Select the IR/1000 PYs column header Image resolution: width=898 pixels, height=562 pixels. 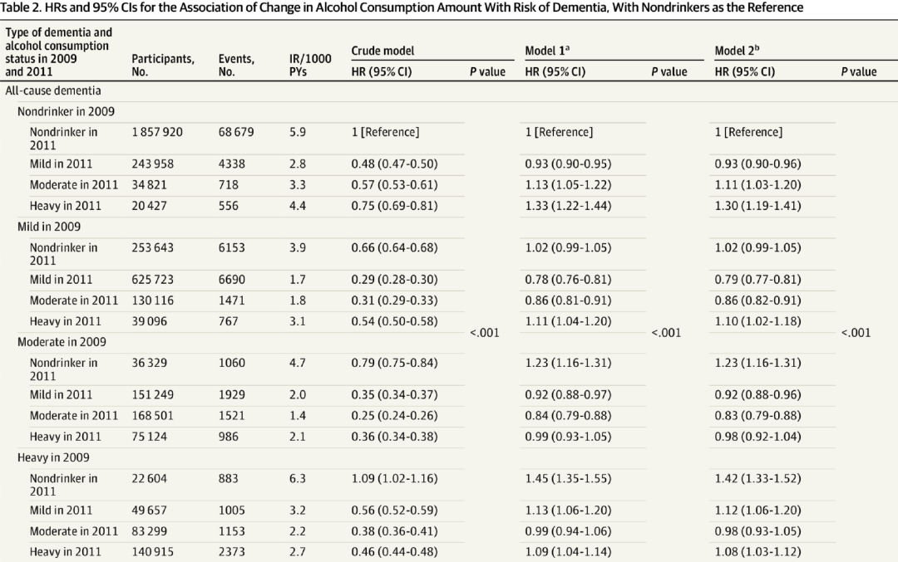click(x=310, y=65)
